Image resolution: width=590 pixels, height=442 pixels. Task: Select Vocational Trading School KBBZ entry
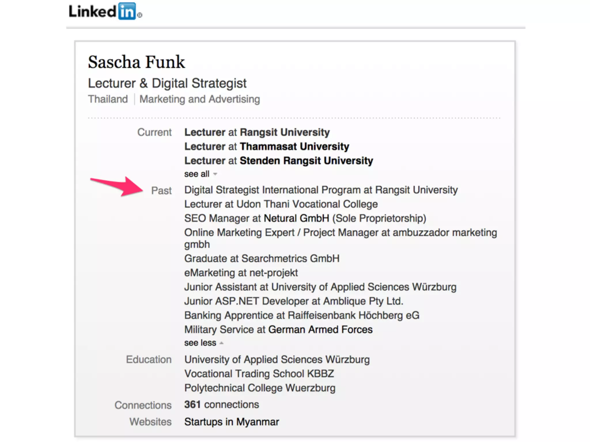tap(259, 374)
